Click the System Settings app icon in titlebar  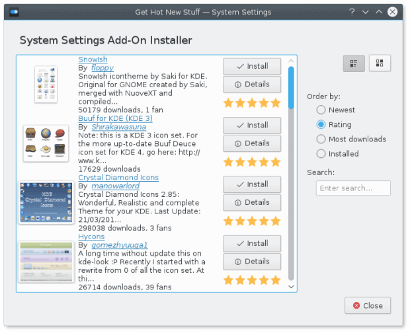[14, 12]
